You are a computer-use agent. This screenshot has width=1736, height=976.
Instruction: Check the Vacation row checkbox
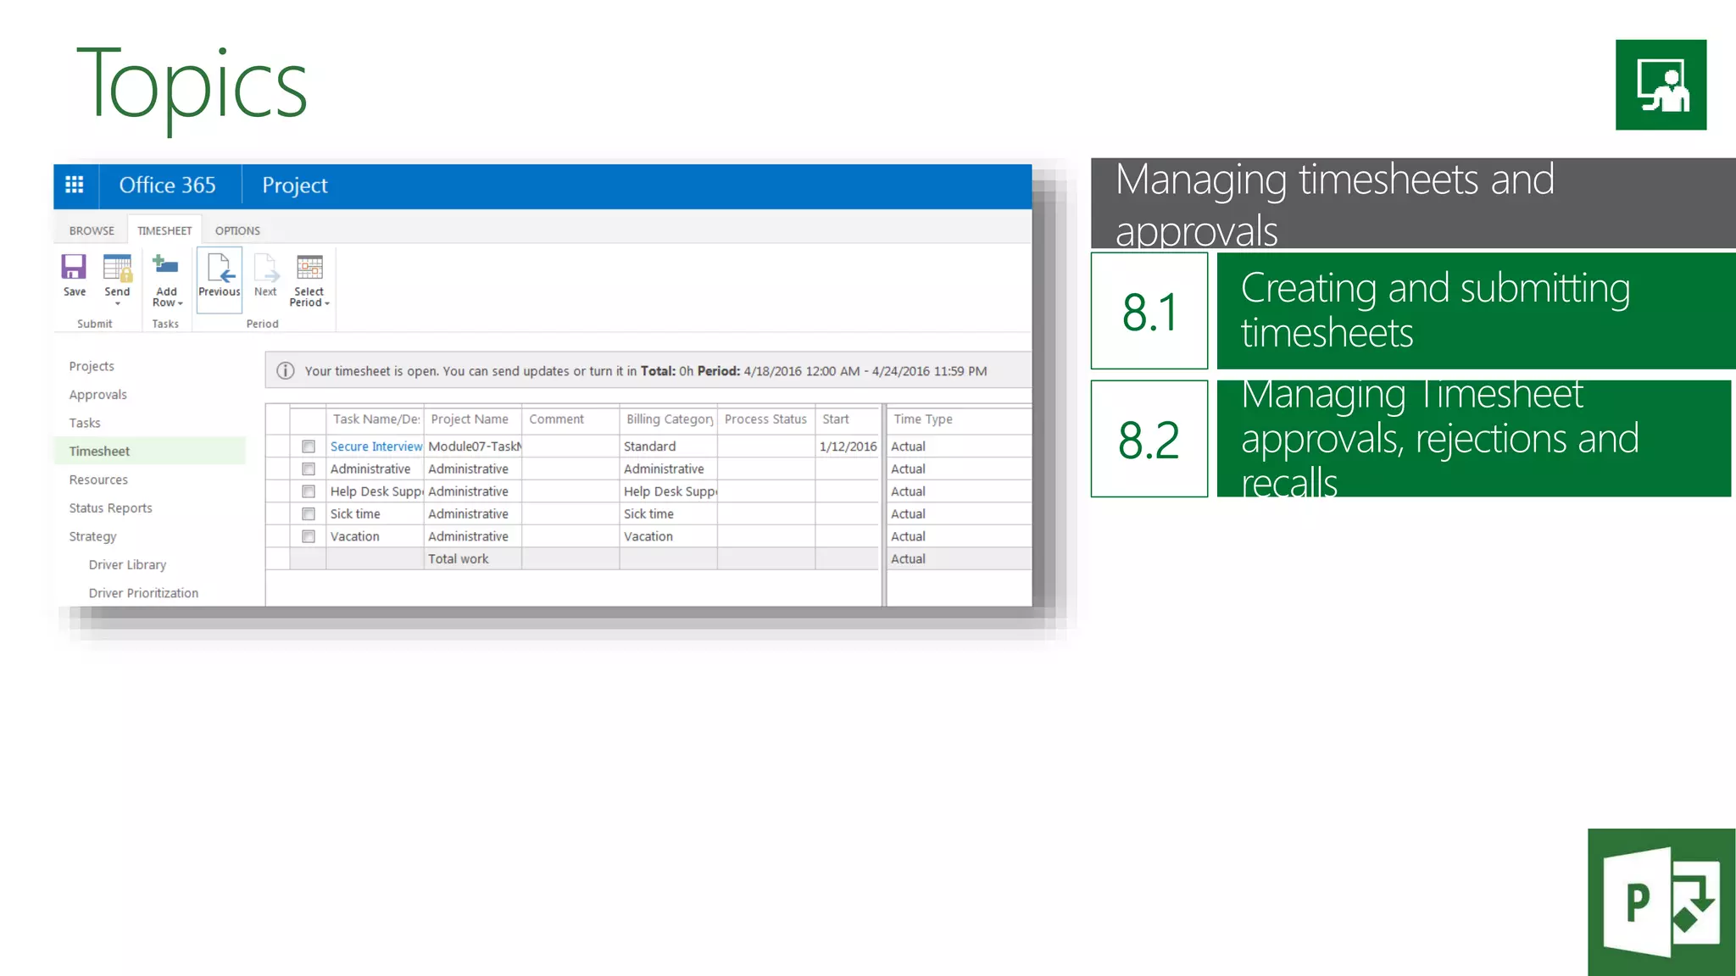coord(309,536)
